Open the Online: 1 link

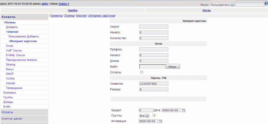[64, 4]
